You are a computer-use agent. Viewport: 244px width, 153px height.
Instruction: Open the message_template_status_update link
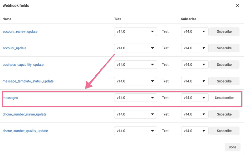[28, 81]
